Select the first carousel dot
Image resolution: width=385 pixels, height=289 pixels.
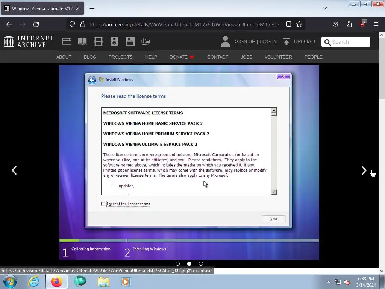(x=178, y=263)
